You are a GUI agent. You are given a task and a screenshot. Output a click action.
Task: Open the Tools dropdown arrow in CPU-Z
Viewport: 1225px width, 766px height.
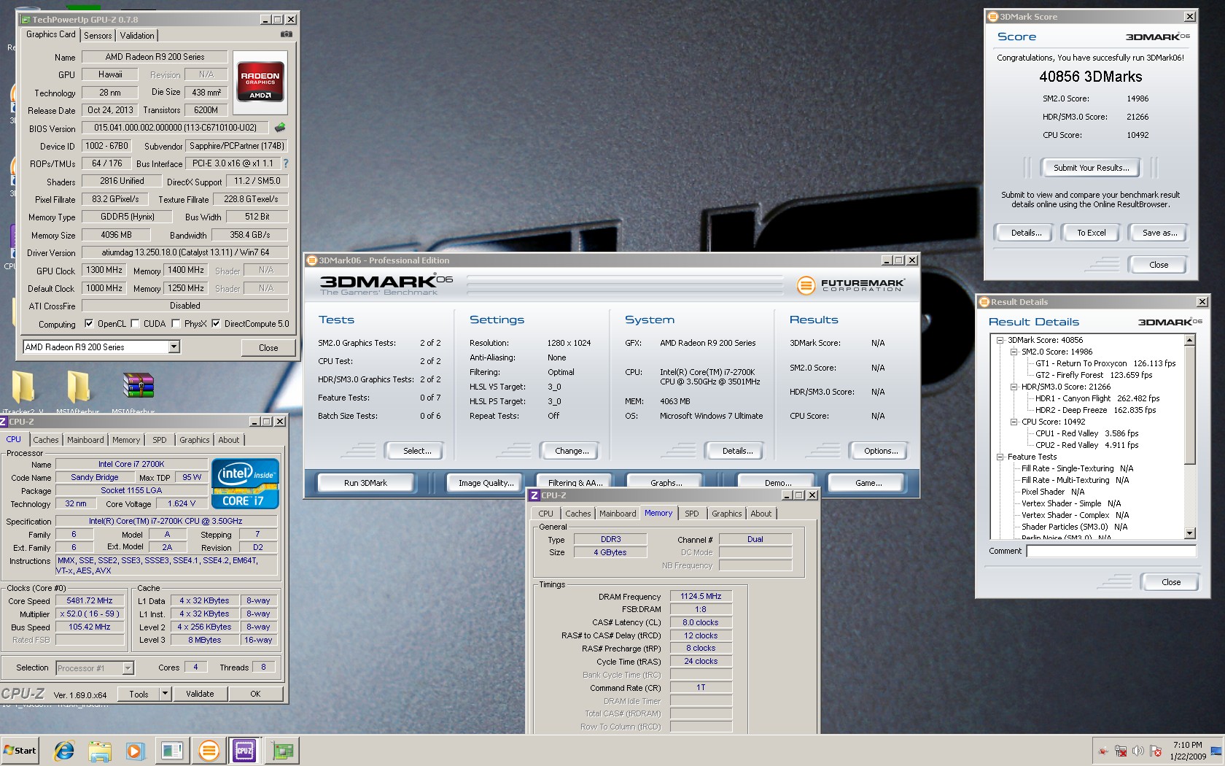click(x=165, y=694)
